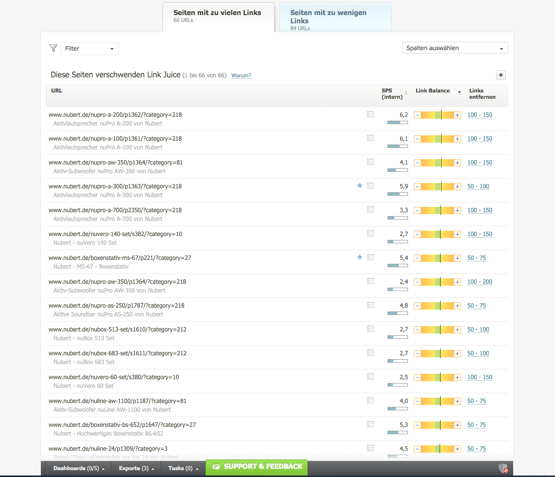Viewport: 555px width, 477px height.
Task: Open URL www.nubert.de/nuvero-140-set/s382/?category=10
Action: (115, 234)
